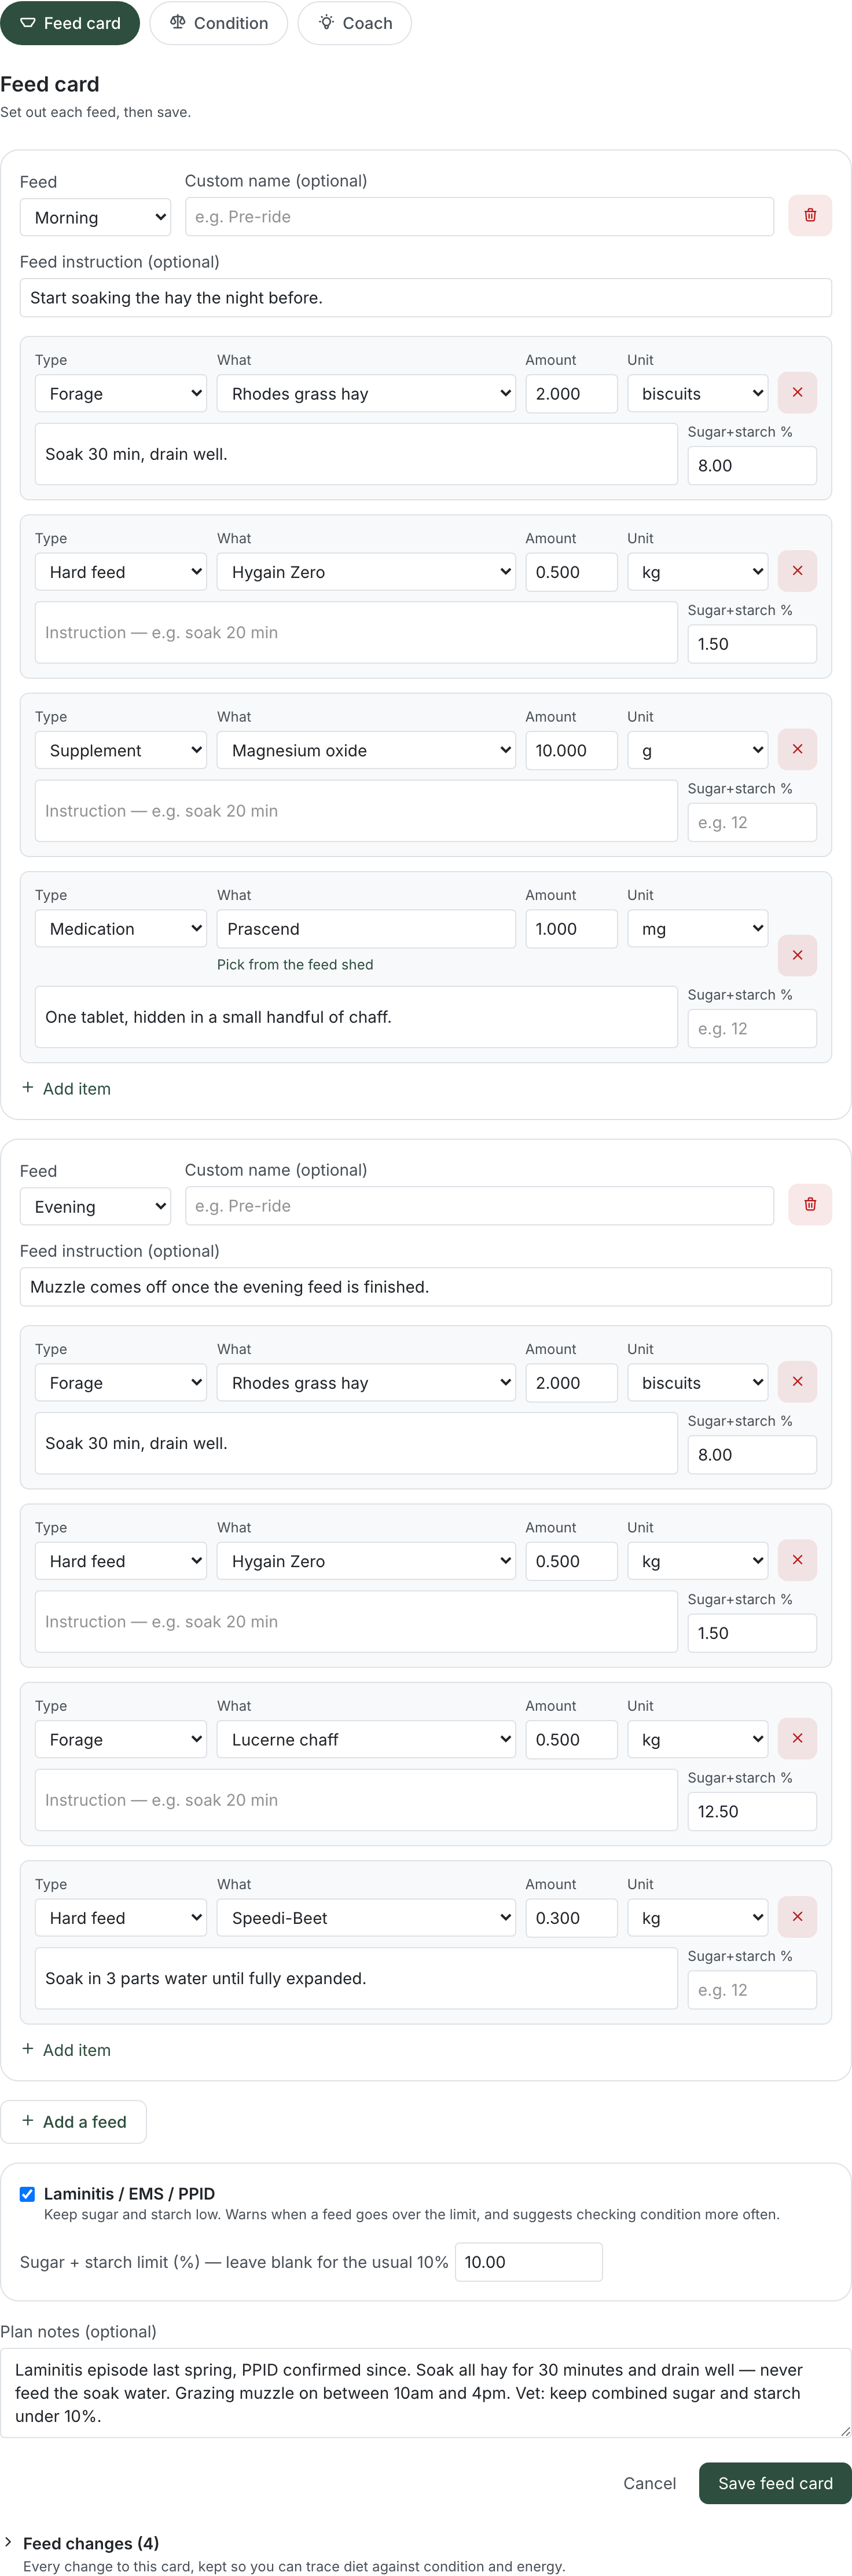
Task: Open the Lucerne chaff What dropdown
Action: pos(366,1740)
